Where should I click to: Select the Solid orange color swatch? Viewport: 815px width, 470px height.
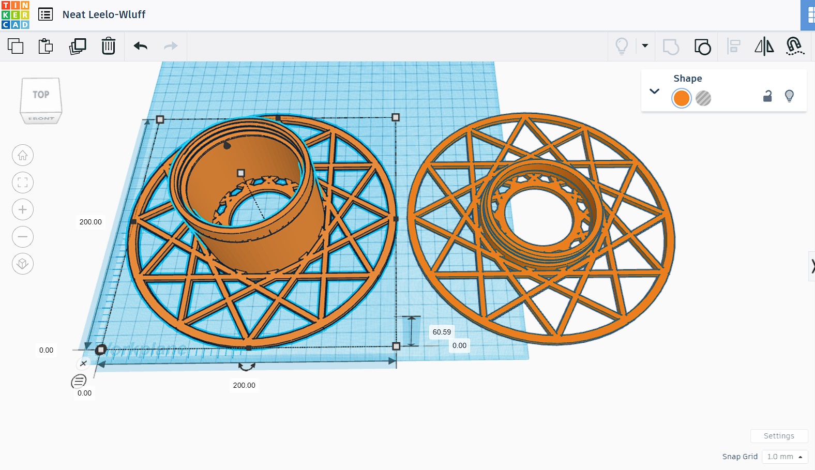[682, 98]
